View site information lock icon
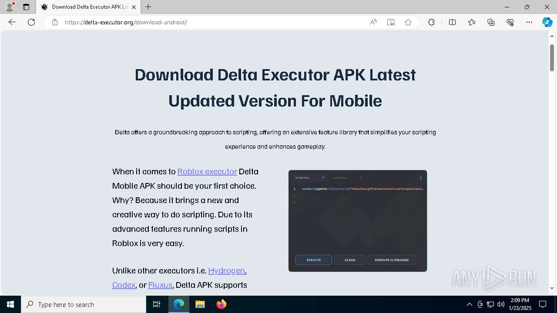The width and height of the screenshot is (557, 313). pos(55,22)
